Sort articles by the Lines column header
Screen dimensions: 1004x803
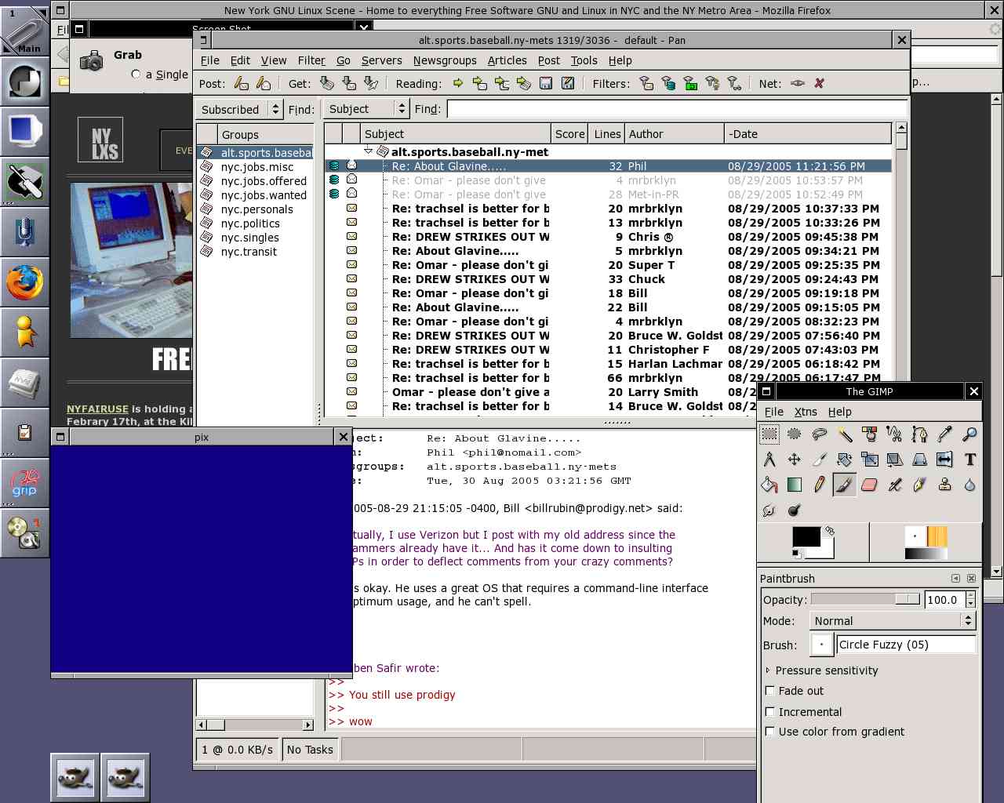tap(607, 134)
